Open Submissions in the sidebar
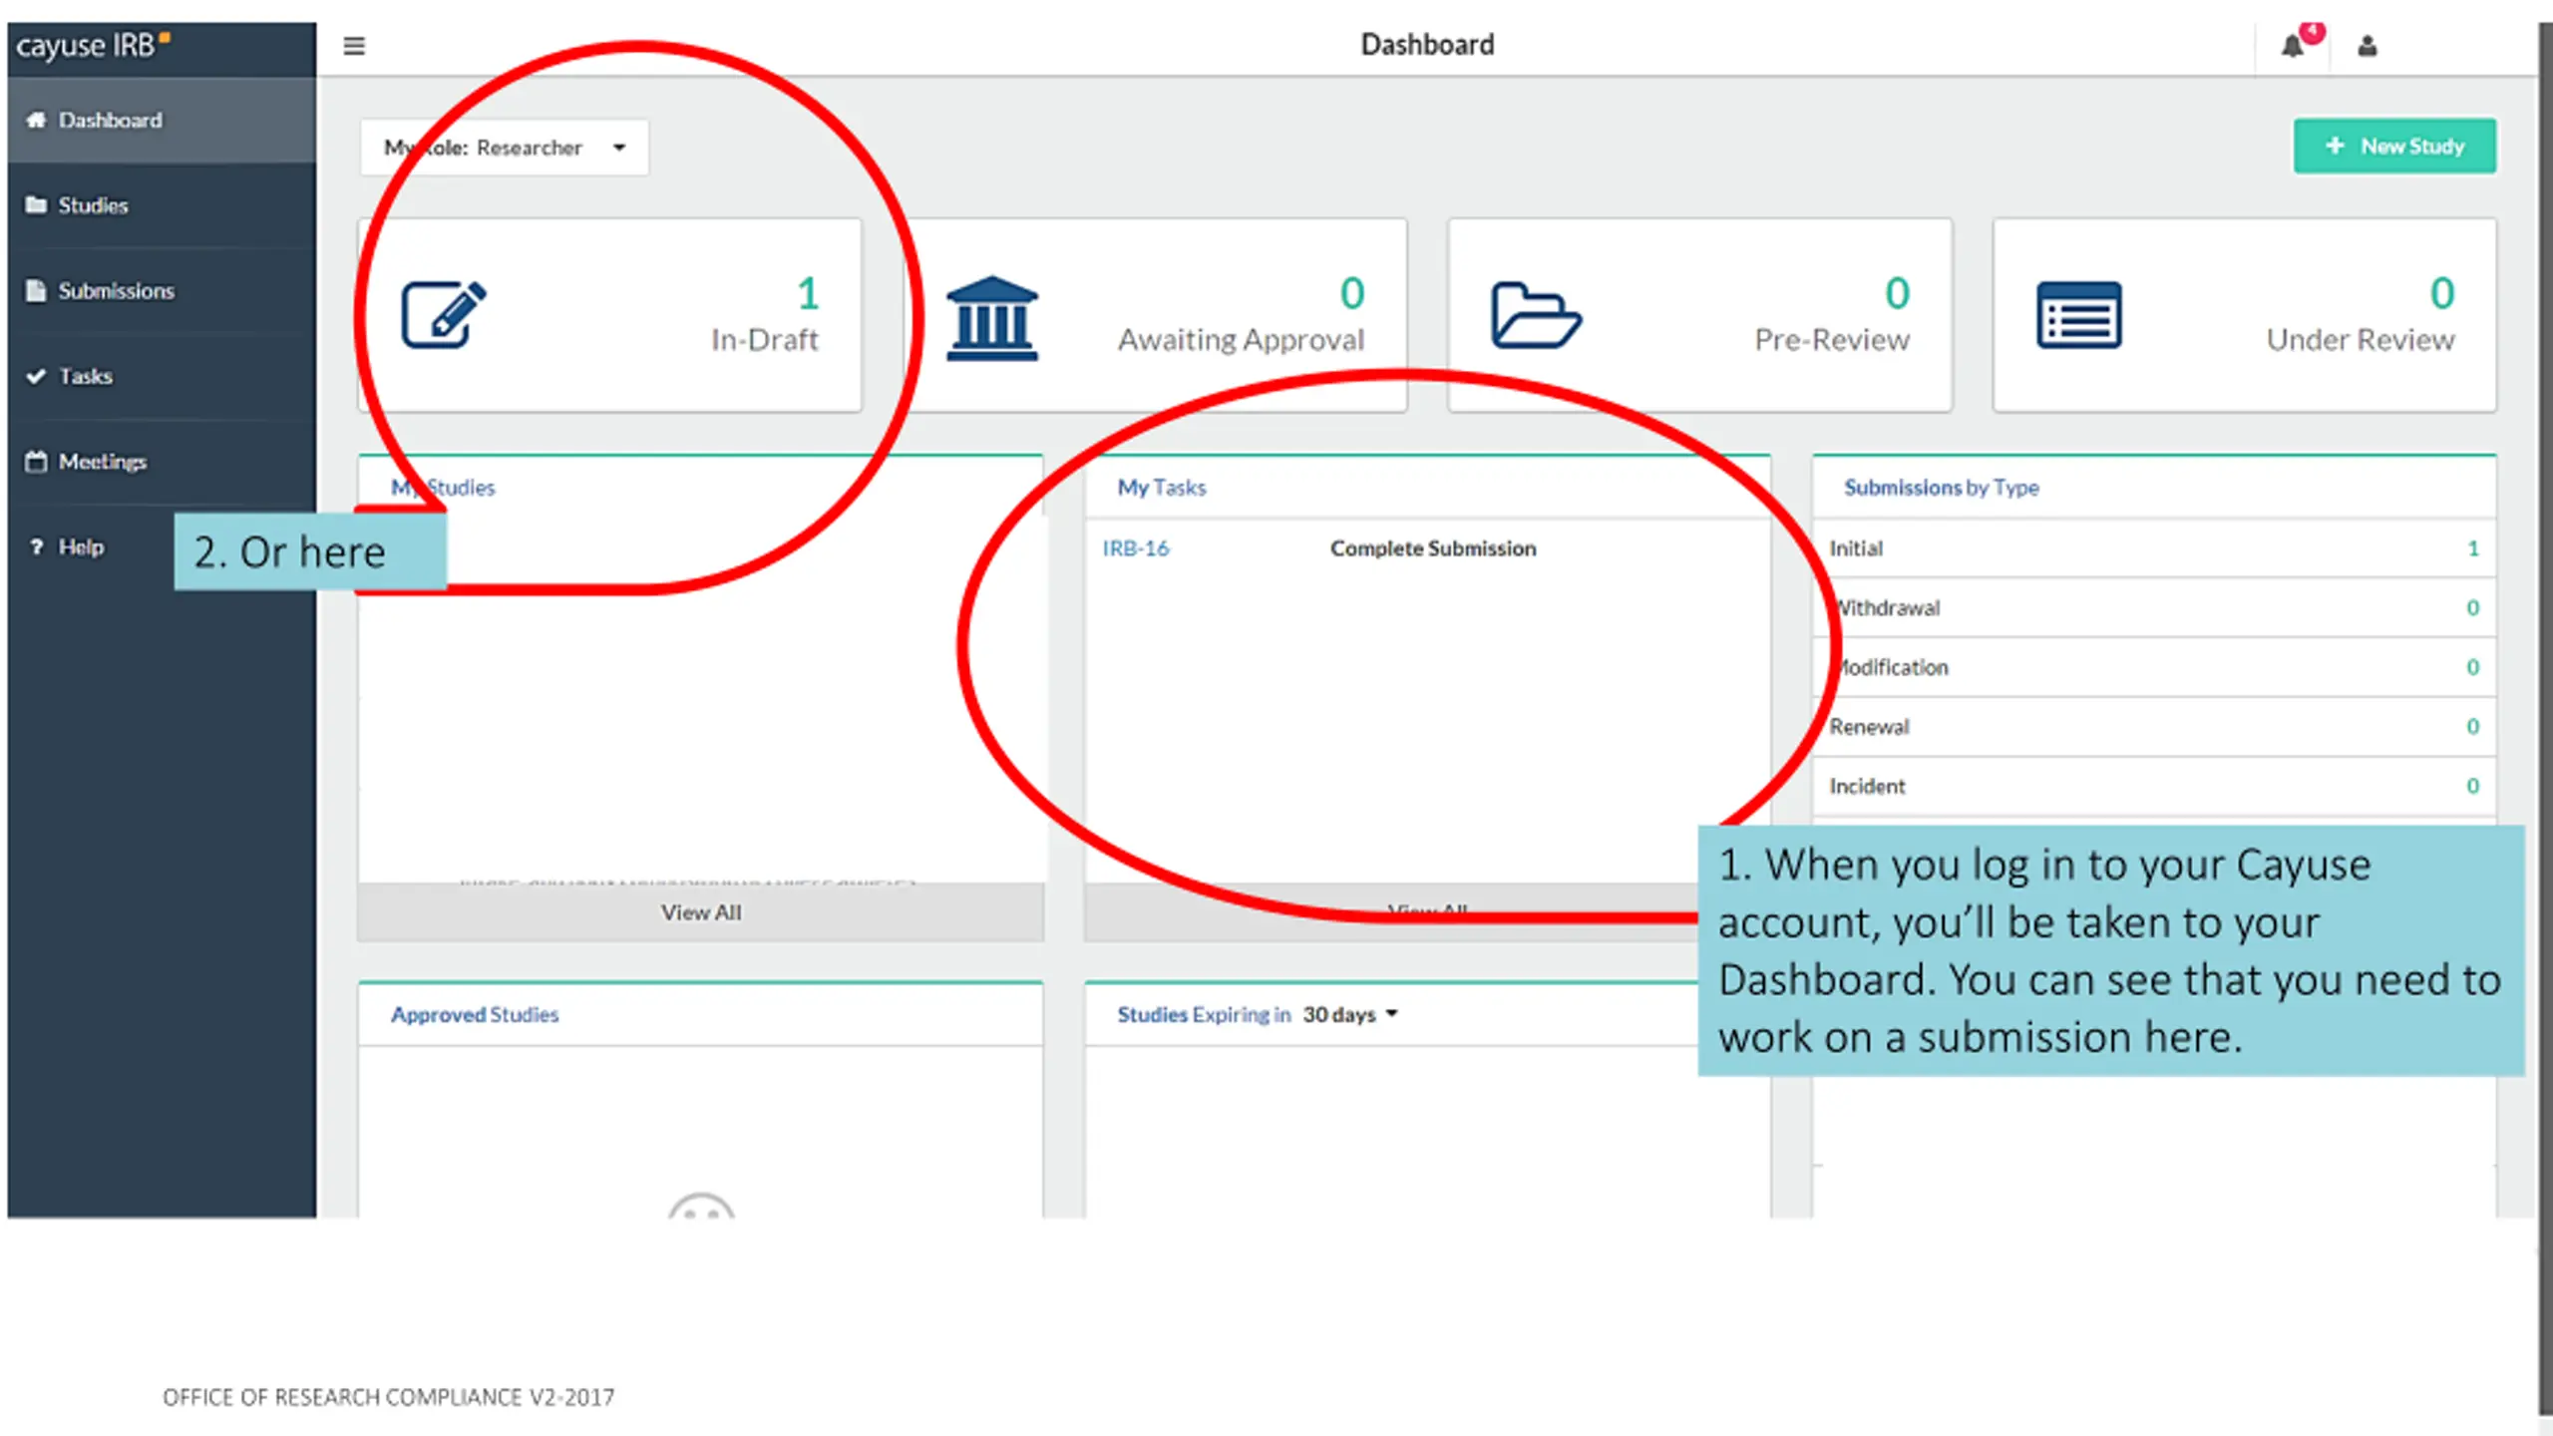Image resolution: width=2553 pixels, height=1436 pixels. point(162,290)
